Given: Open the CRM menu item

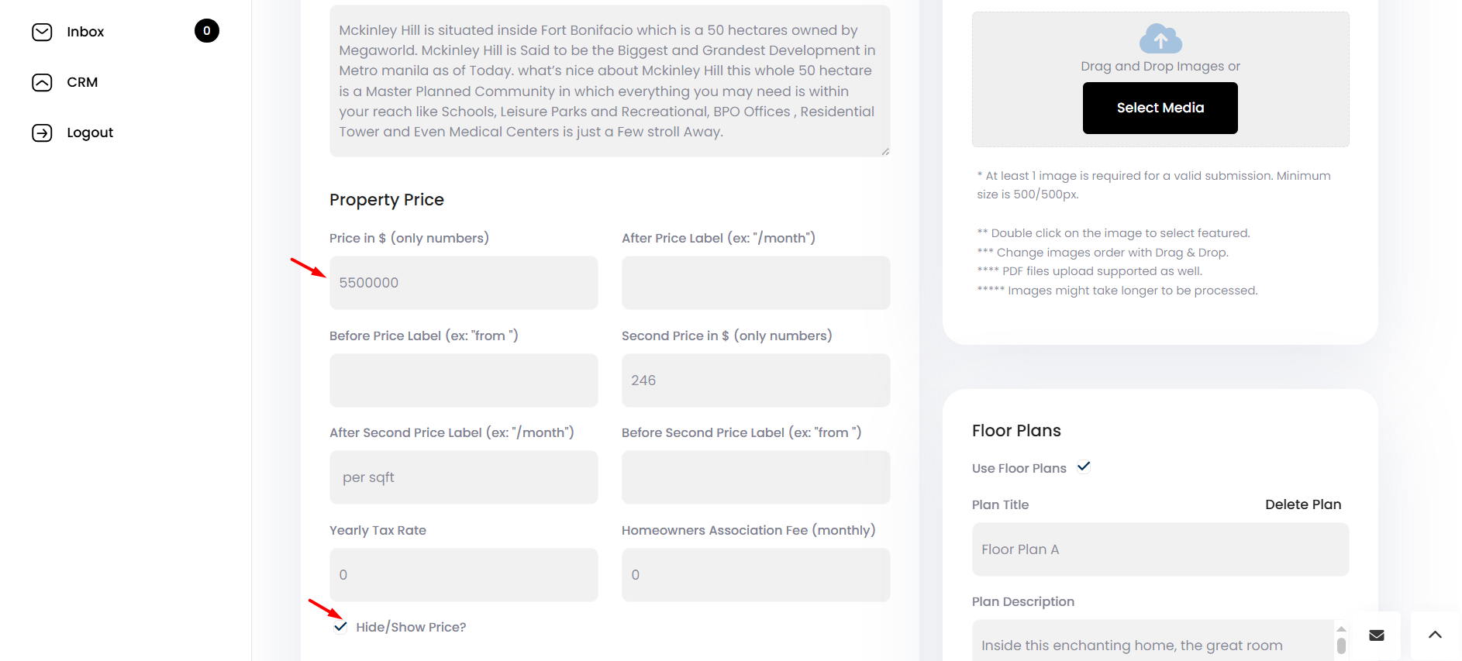Looking at the screenshot, I should pyautogui.click(x=82, y=82).
